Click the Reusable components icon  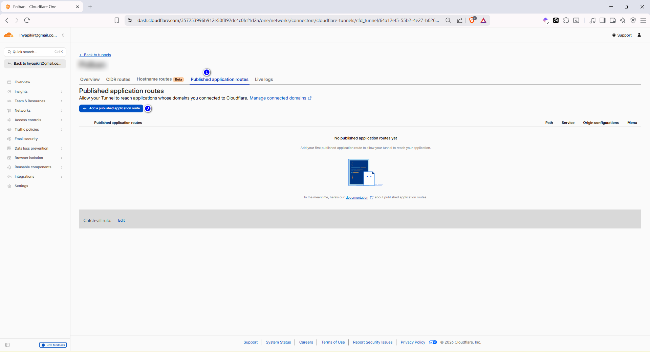(x=9, y=167)
